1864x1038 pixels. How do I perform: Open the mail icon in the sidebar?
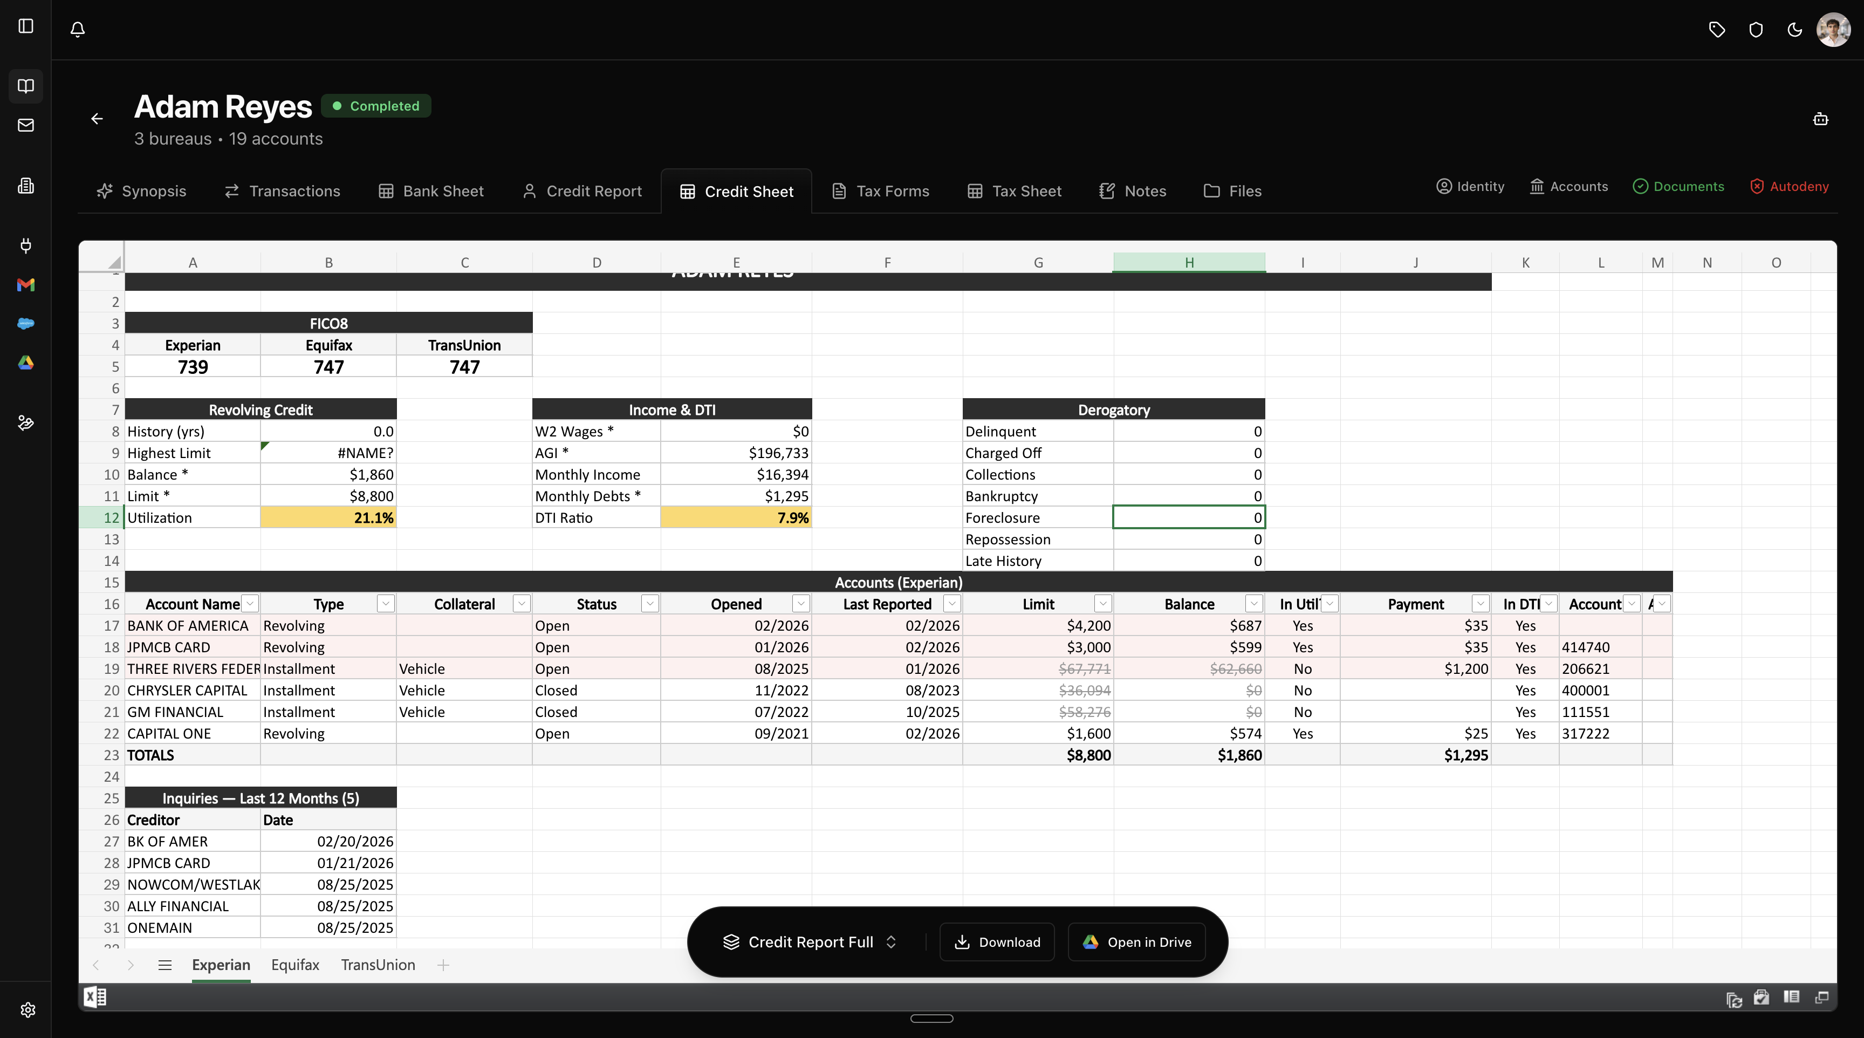tap(26, 125)
